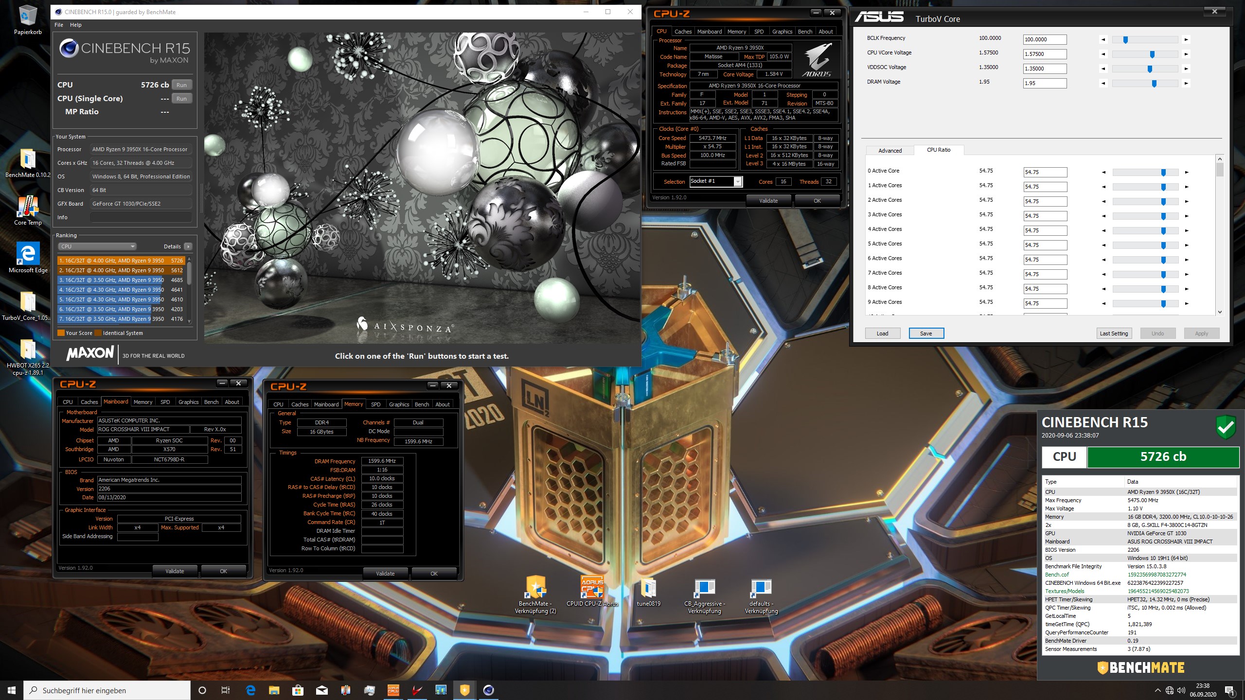Open network icon in system tray
Screen dimensions: 1245x700
point(1170,690)
